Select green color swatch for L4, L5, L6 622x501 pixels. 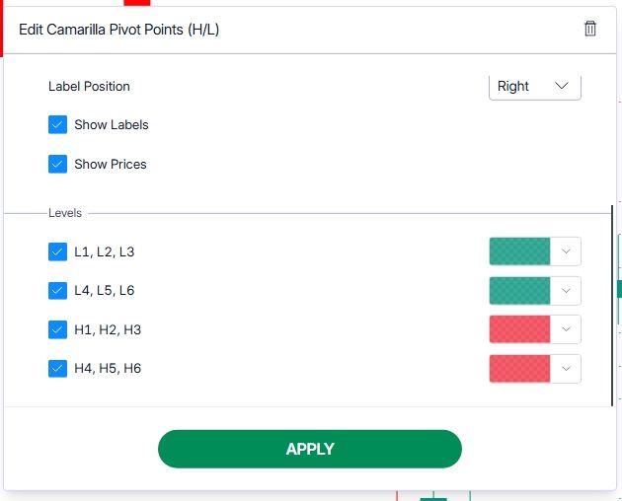pos(519,291)
